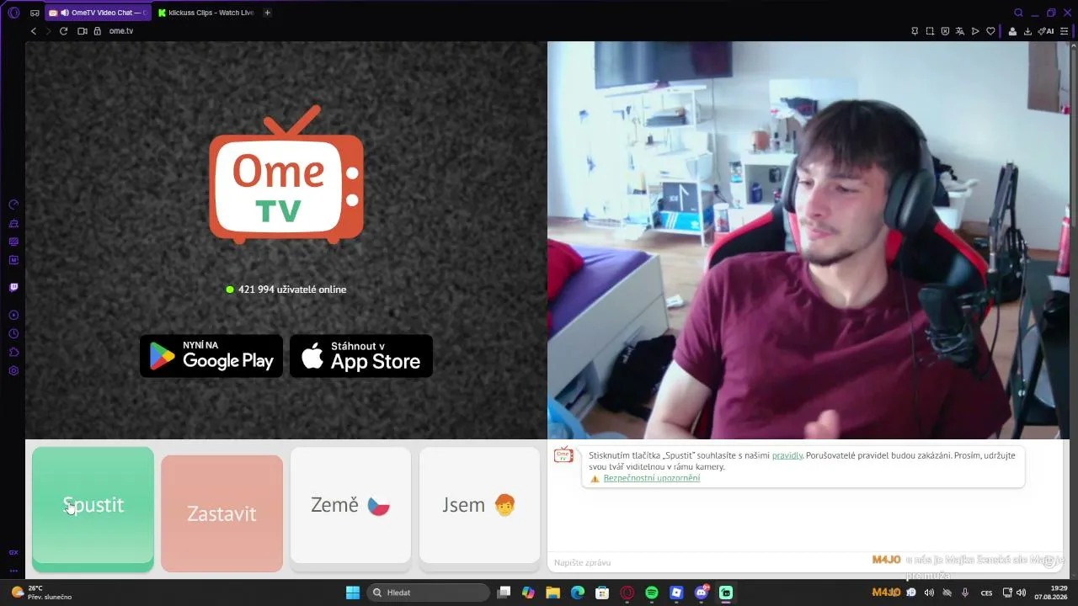Open the AI assistant button
This screenshot has height=606, width=1078.
click(x=1046, y=31)
